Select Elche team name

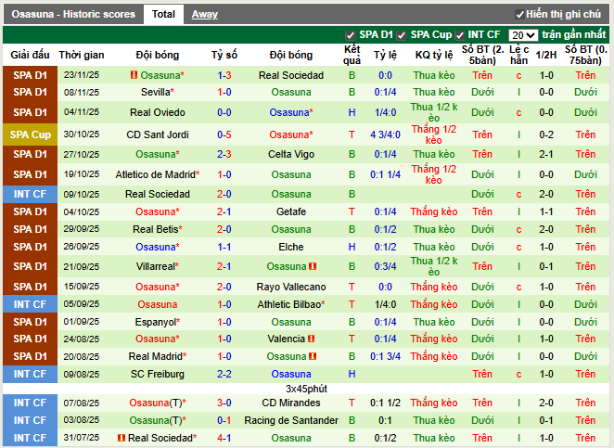(291, 247)
